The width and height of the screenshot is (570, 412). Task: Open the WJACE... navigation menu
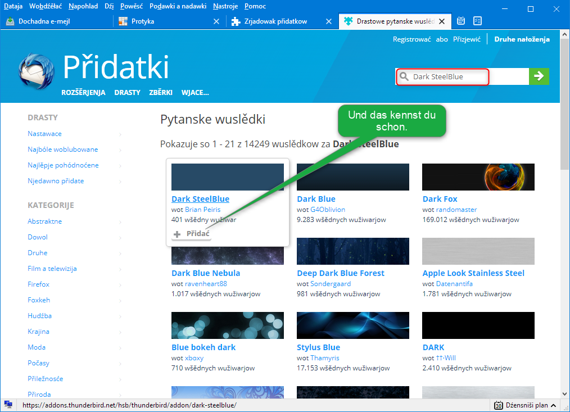(x=194, y=93)
